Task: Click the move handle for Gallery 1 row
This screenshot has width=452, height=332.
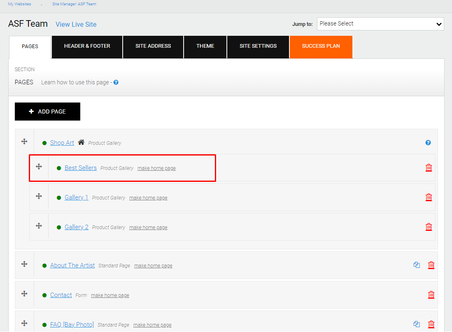Action: click(x=39, y=196)
